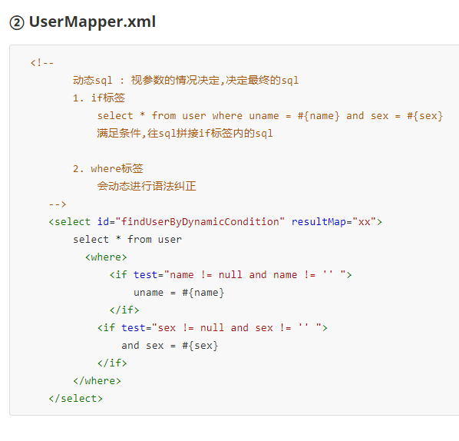This screenshot has width=459, height=441.
Task: Click the comment line starting '满足条件'
Action: [x=185, y=134]
